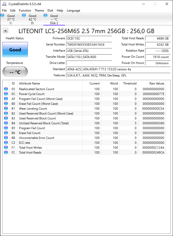Click the CrystalDiskInfo app icon in title bar
Screen dimensions: 173x236
click(x=4, y=4)
